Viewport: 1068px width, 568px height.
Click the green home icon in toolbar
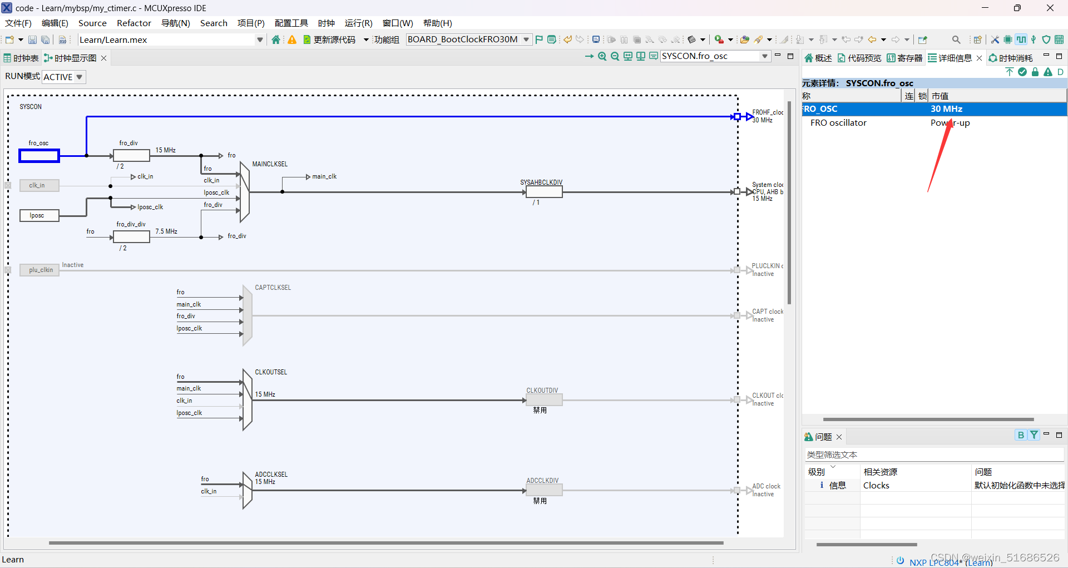(276, 39)
